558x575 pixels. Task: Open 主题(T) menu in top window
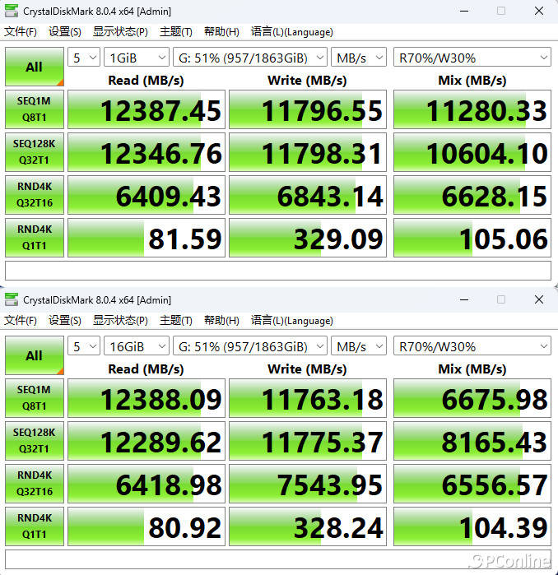[175, 32]
